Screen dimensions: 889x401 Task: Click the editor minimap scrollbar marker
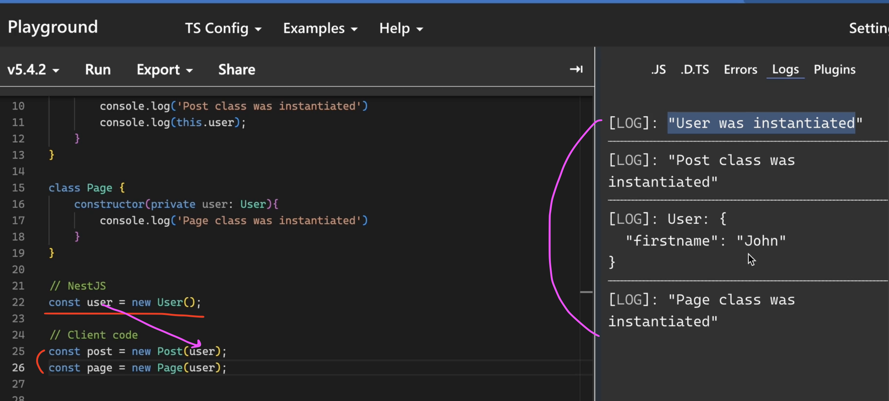tap(586, 292)
